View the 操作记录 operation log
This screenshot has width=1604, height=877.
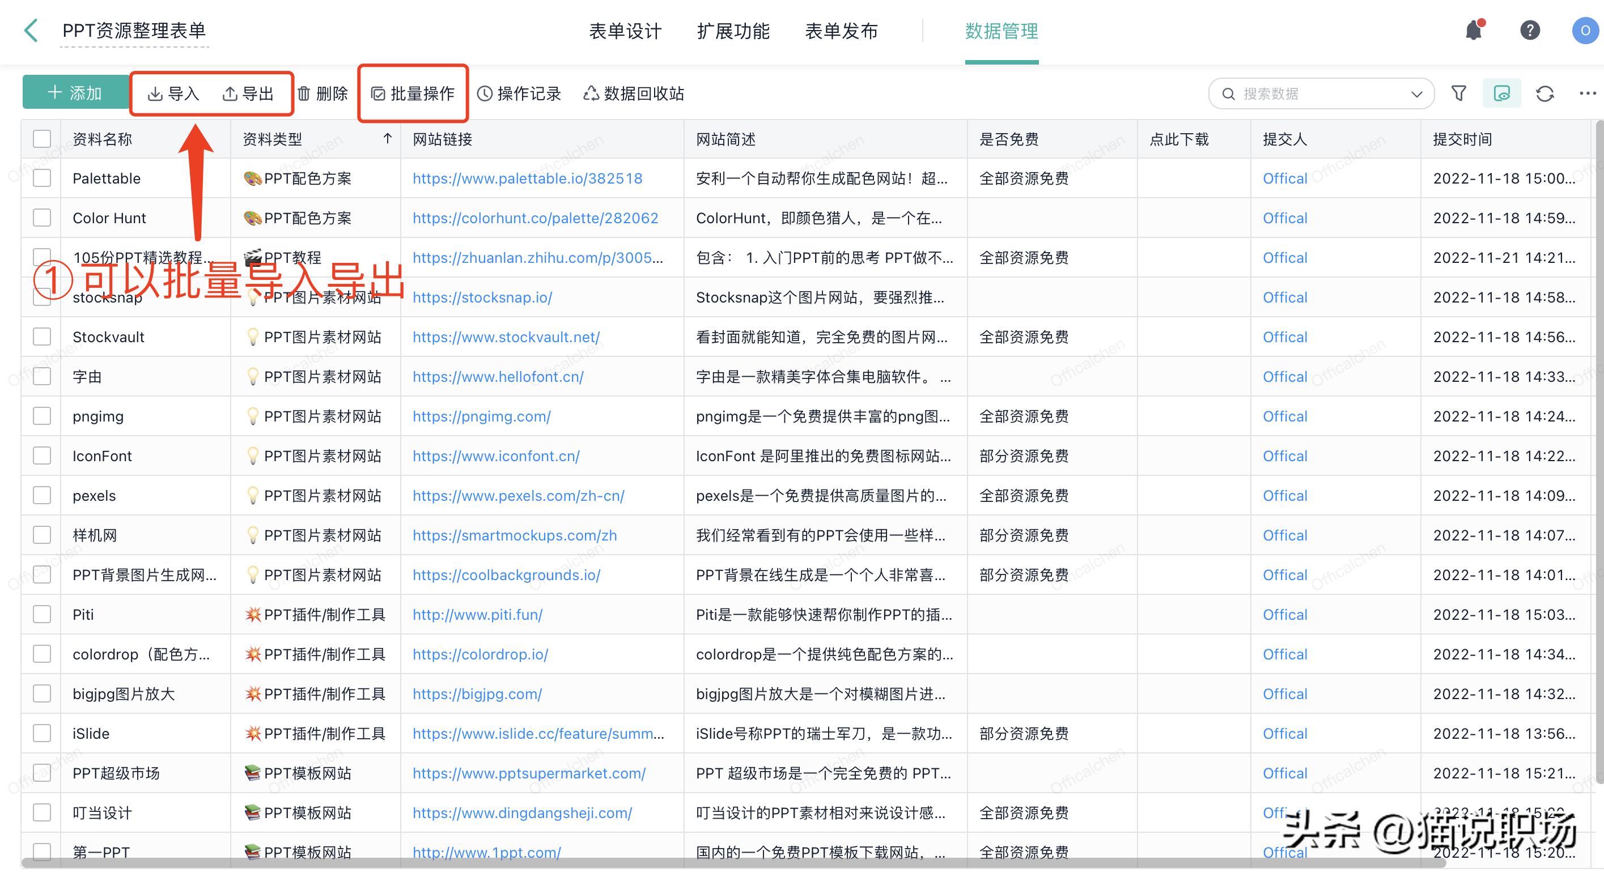519,93
